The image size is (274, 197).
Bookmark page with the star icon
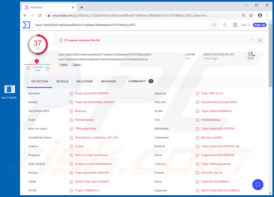click(251, 15)
